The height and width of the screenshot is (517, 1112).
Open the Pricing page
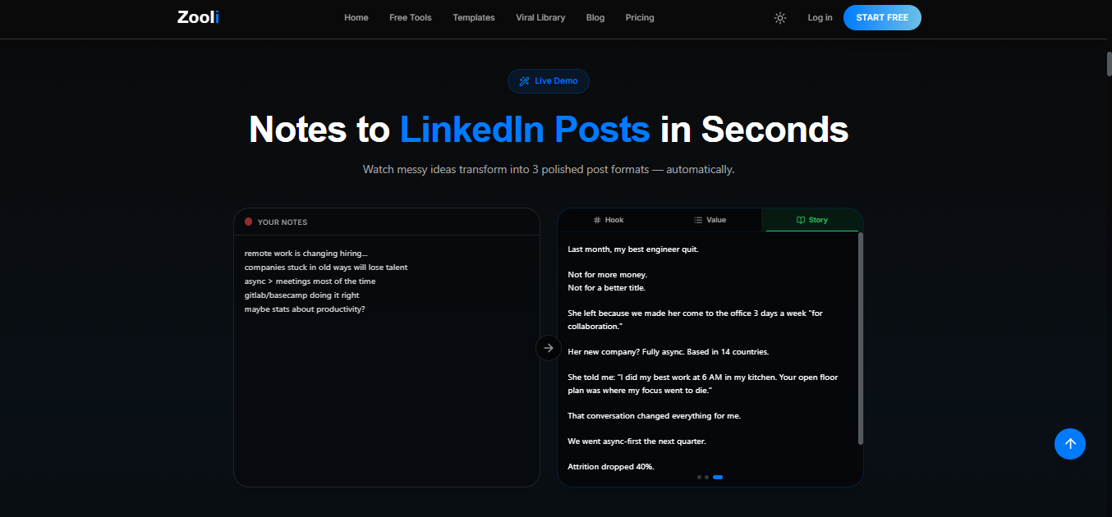[x=640, y=17]
